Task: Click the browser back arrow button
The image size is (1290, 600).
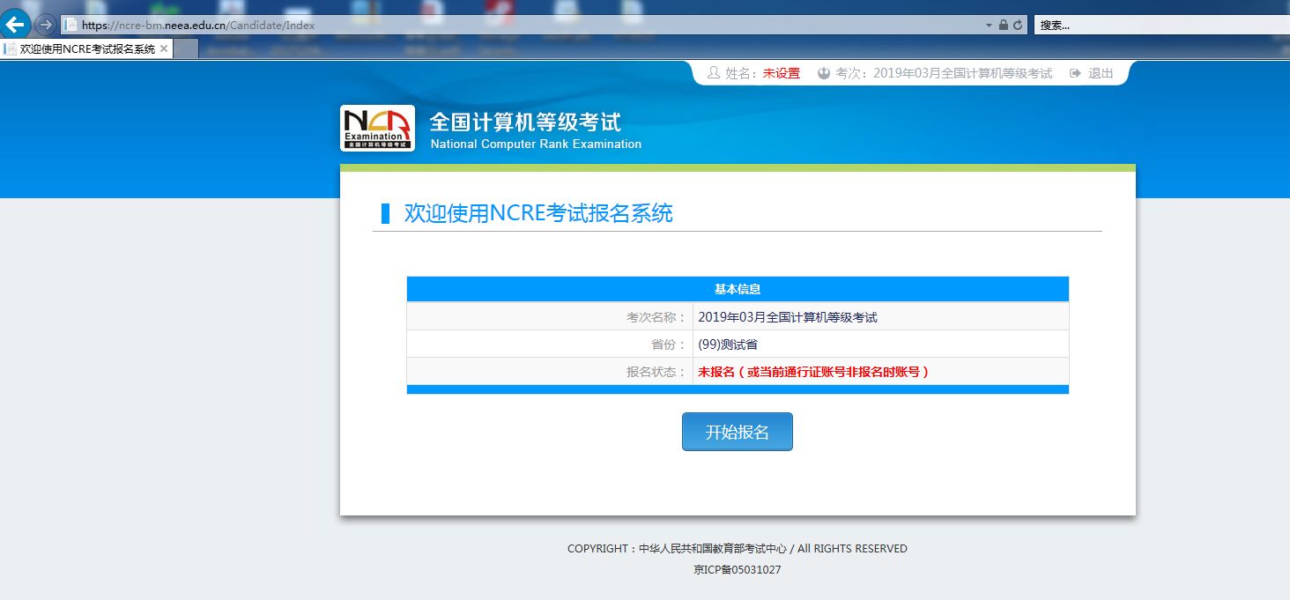Action: click(x=15, y=23)
